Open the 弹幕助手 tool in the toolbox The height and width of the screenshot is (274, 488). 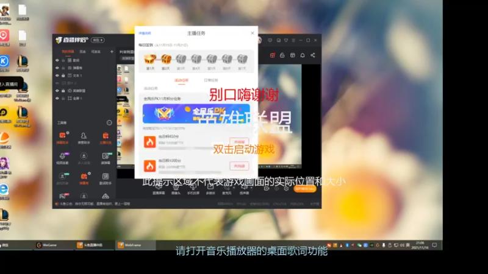pos(62,138)
